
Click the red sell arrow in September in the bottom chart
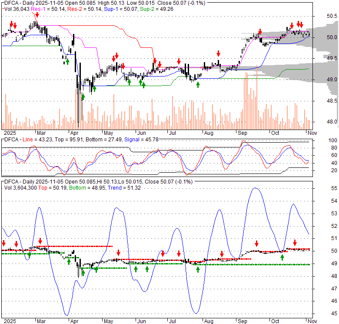pos(256,244)
